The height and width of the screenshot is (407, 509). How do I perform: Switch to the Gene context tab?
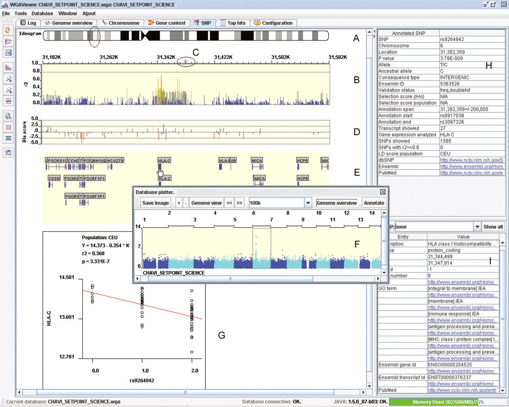(167, 23)
